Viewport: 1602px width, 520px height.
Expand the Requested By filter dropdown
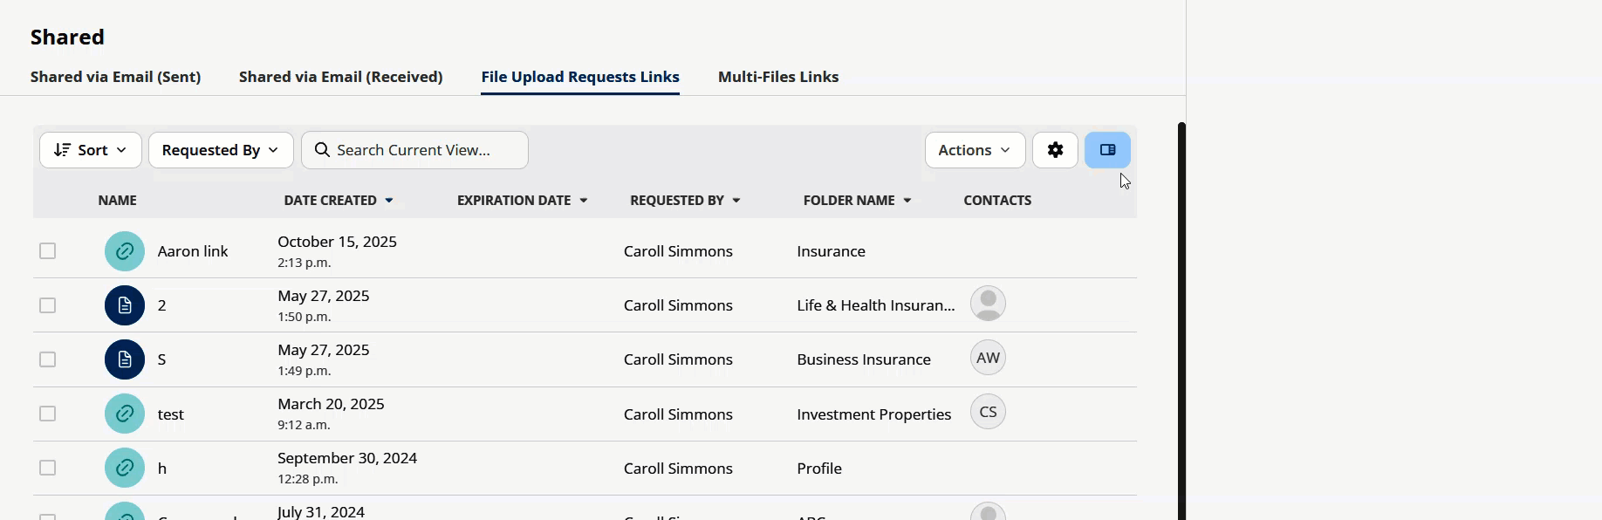[x=221, y=150]
